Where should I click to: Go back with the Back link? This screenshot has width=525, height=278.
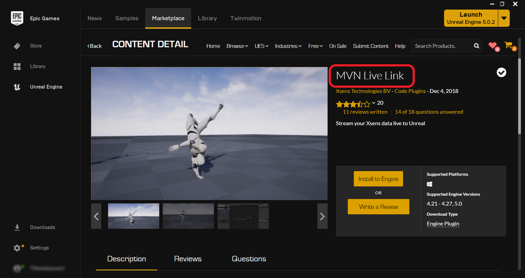(94, 46)
